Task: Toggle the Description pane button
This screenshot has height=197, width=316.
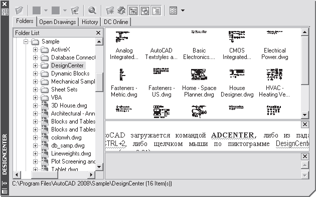Action: tap(156, 10)
